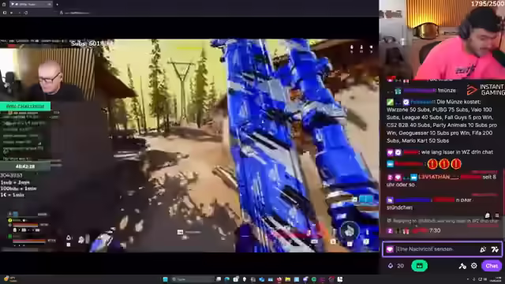Screen dimensions: 505x284
Task: Select the active browser tab
Action: [31, 5]
